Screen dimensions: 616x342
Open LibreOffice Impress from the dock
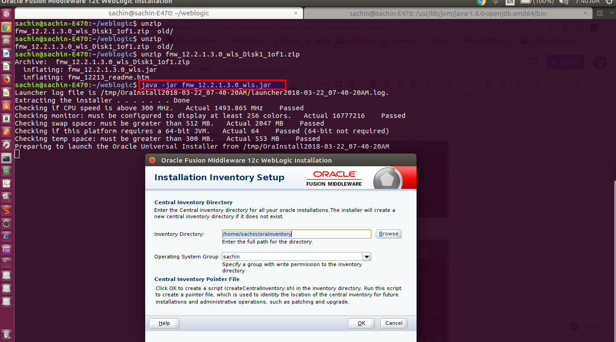tap(6, 93)
